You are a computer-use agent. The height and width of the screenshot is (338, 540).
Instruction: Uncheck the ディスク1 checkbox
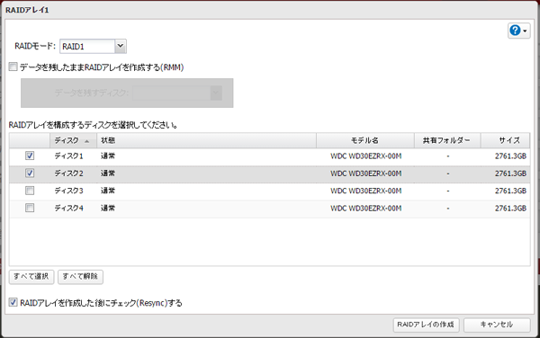tap(30, 156)
